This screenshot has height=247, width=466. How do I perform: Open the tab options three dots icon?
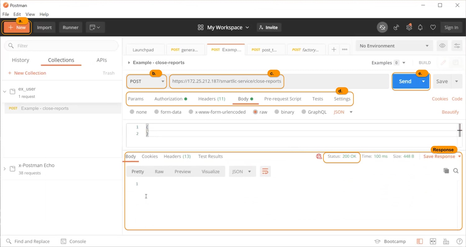click(345, 50)
